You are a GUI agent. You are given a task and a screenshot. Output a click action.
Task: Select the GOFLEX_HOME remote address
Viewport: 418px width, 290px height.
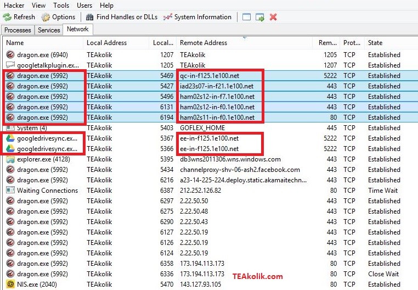(x=202, y=127)
